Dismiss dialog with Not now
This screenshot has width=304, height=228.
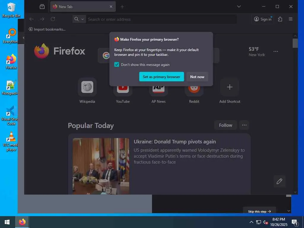pyautogui.click(x=197, y=77)
